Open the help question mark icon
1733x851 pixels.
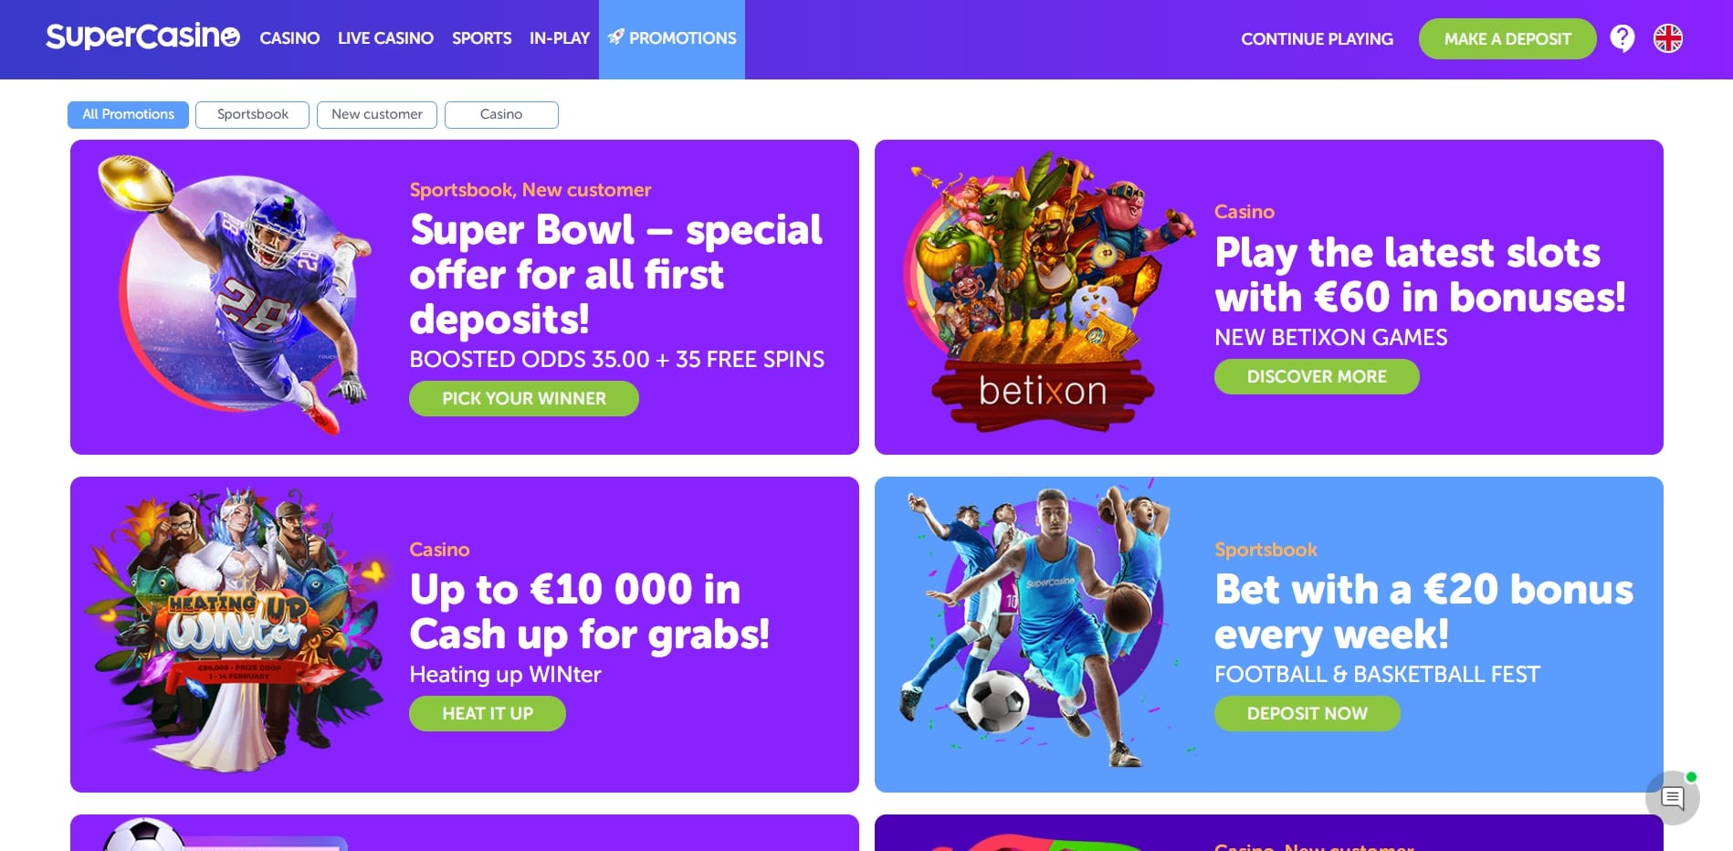[x=1623, y=38]
